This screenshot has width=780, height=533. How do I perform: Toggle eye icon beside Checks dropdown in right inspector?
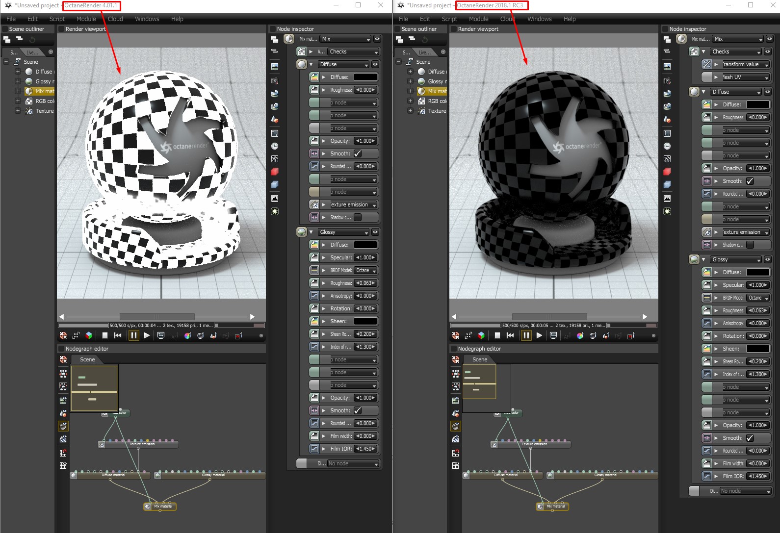[768, 51]
